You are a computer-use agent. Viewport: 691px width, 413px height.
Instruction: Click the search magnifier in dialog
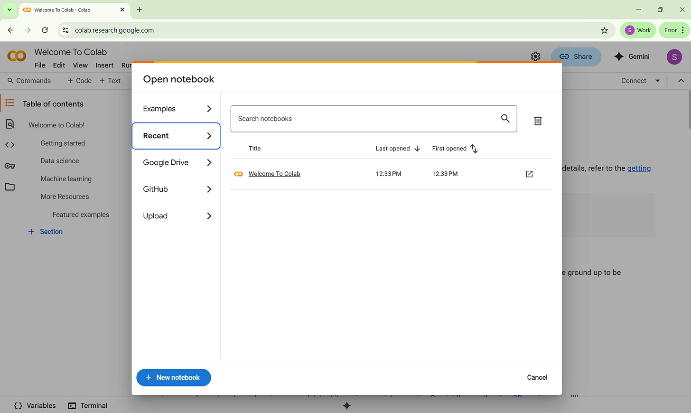505,118
